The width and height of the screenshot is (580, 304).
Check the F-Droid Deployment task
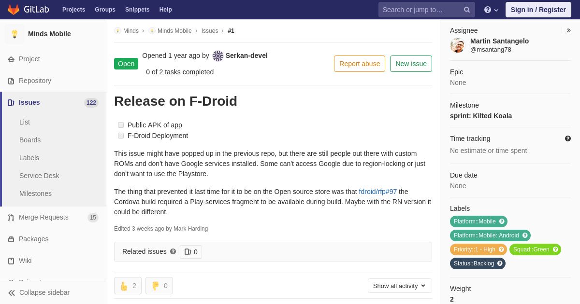(x=121, y=136)
